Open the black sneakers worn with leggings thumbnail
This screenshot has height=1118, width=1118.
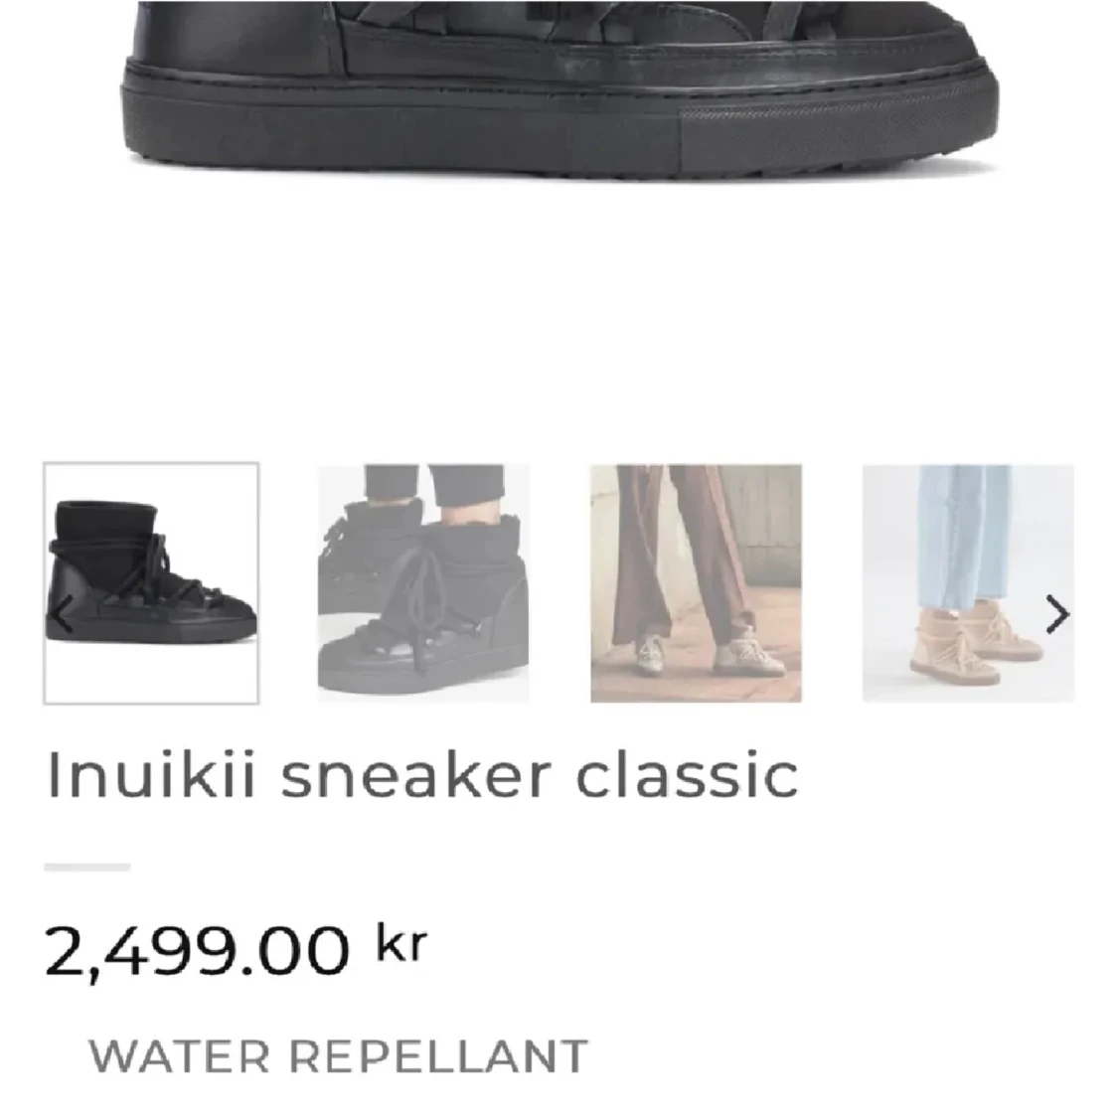(x=423, y=583)
